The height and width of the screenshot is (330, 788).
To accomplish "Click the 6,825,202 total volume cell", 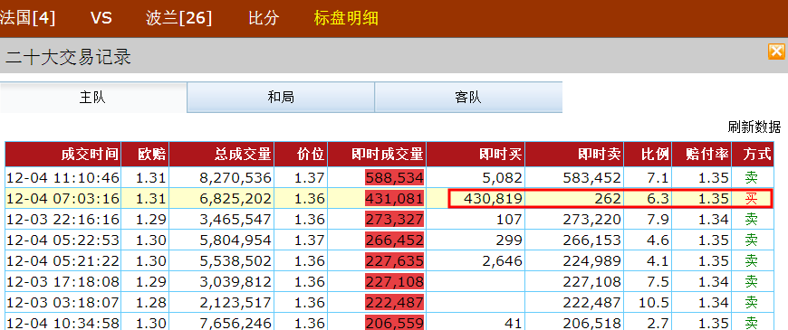I will pos(222,199).
